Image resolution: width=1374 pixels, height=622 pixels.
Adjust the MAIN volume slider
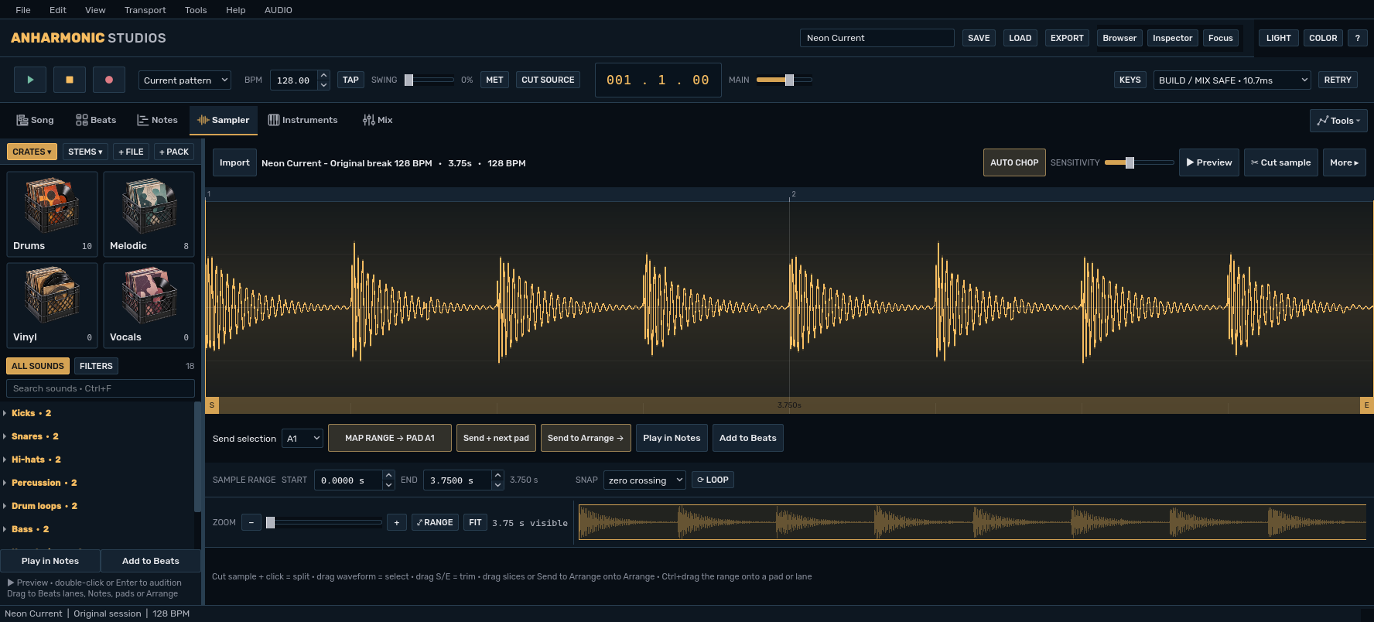click(784, 80)
